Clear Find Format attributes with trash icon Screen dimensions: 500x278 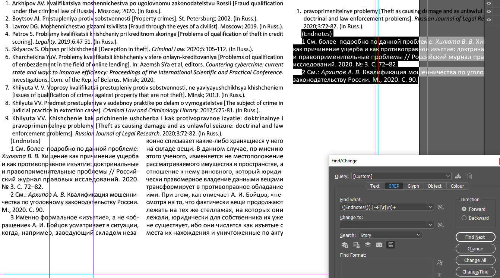tap(440, 275)
